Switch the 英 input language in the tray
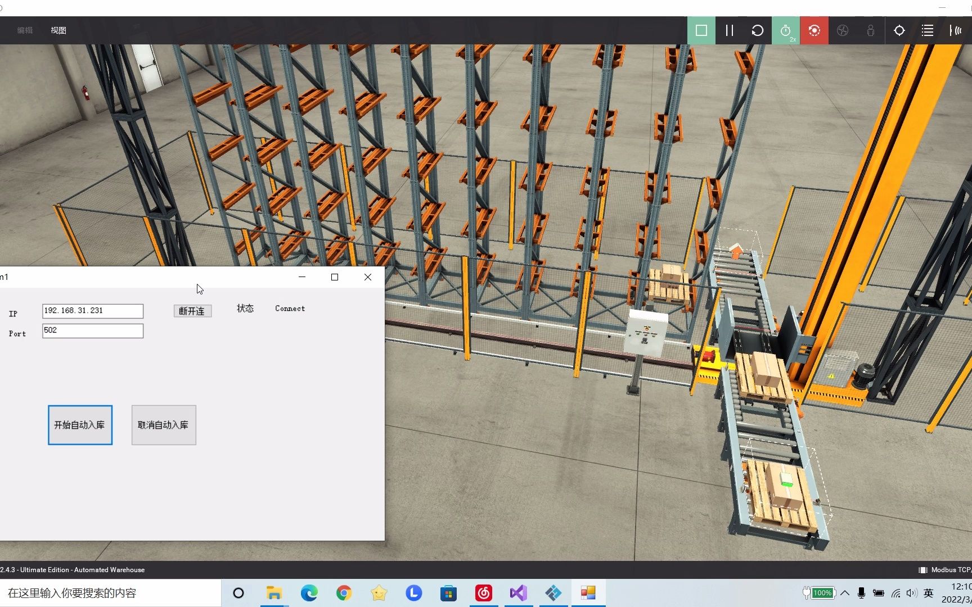The height and width of the screenshot is (607, 972). [929, 593]
